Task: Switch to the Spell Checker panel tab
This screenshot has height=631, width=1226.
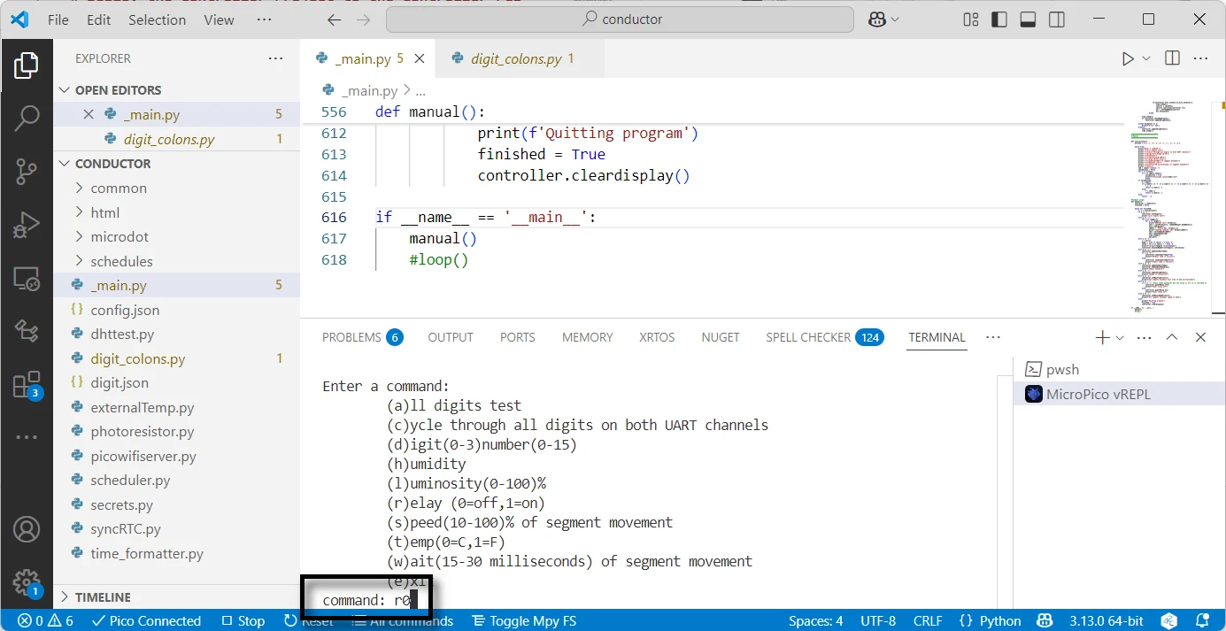Action: coord(824,337)
